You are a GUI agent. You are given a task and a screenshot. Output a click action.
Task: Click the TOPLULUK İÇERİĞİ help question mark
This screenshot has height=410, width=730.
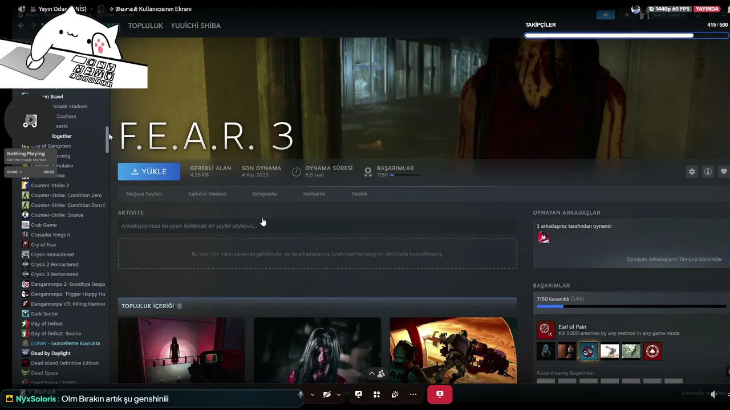pos(179,306)
